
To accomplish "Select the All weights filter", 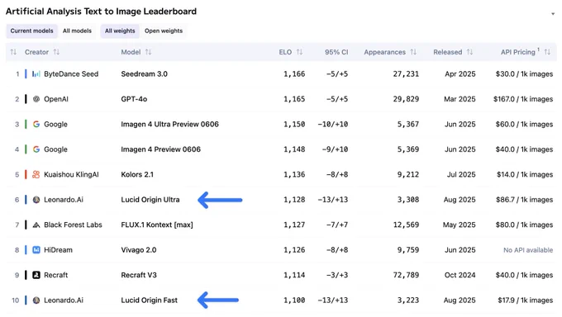I will (120, 31).
